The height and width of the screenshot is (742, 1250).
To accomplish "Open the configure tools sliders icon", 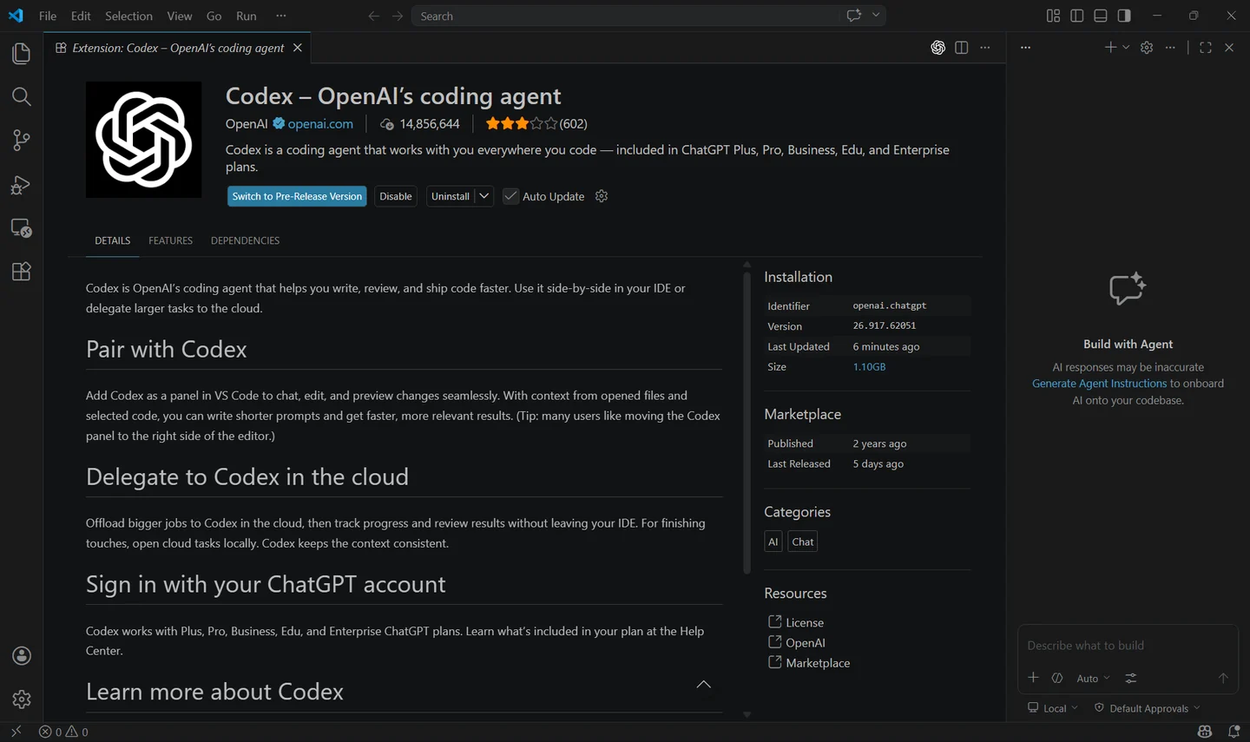I will [x=1131, y=678].
